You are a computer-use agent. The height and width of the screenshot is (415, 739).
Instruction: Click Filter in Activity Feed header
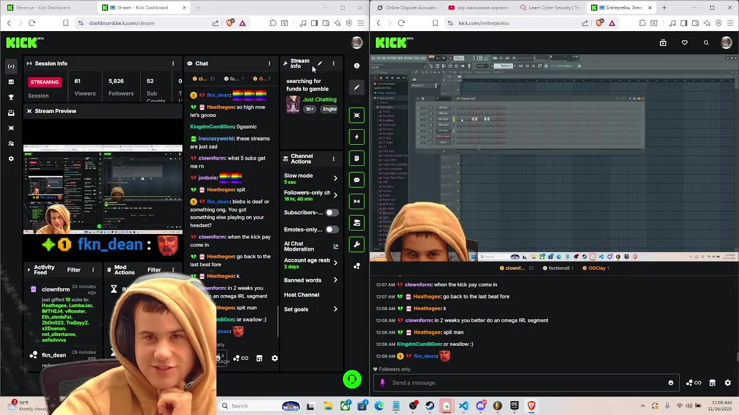(x=74, y=270)
